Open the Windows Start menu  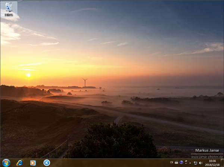[6, 163]
